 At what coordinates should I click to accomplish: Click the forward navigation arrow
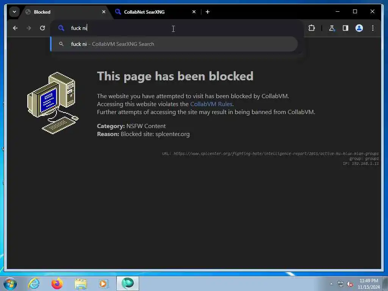(x=29, y=28)
